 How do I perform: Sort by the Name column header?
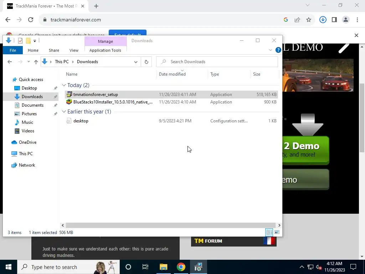[71, 74]
